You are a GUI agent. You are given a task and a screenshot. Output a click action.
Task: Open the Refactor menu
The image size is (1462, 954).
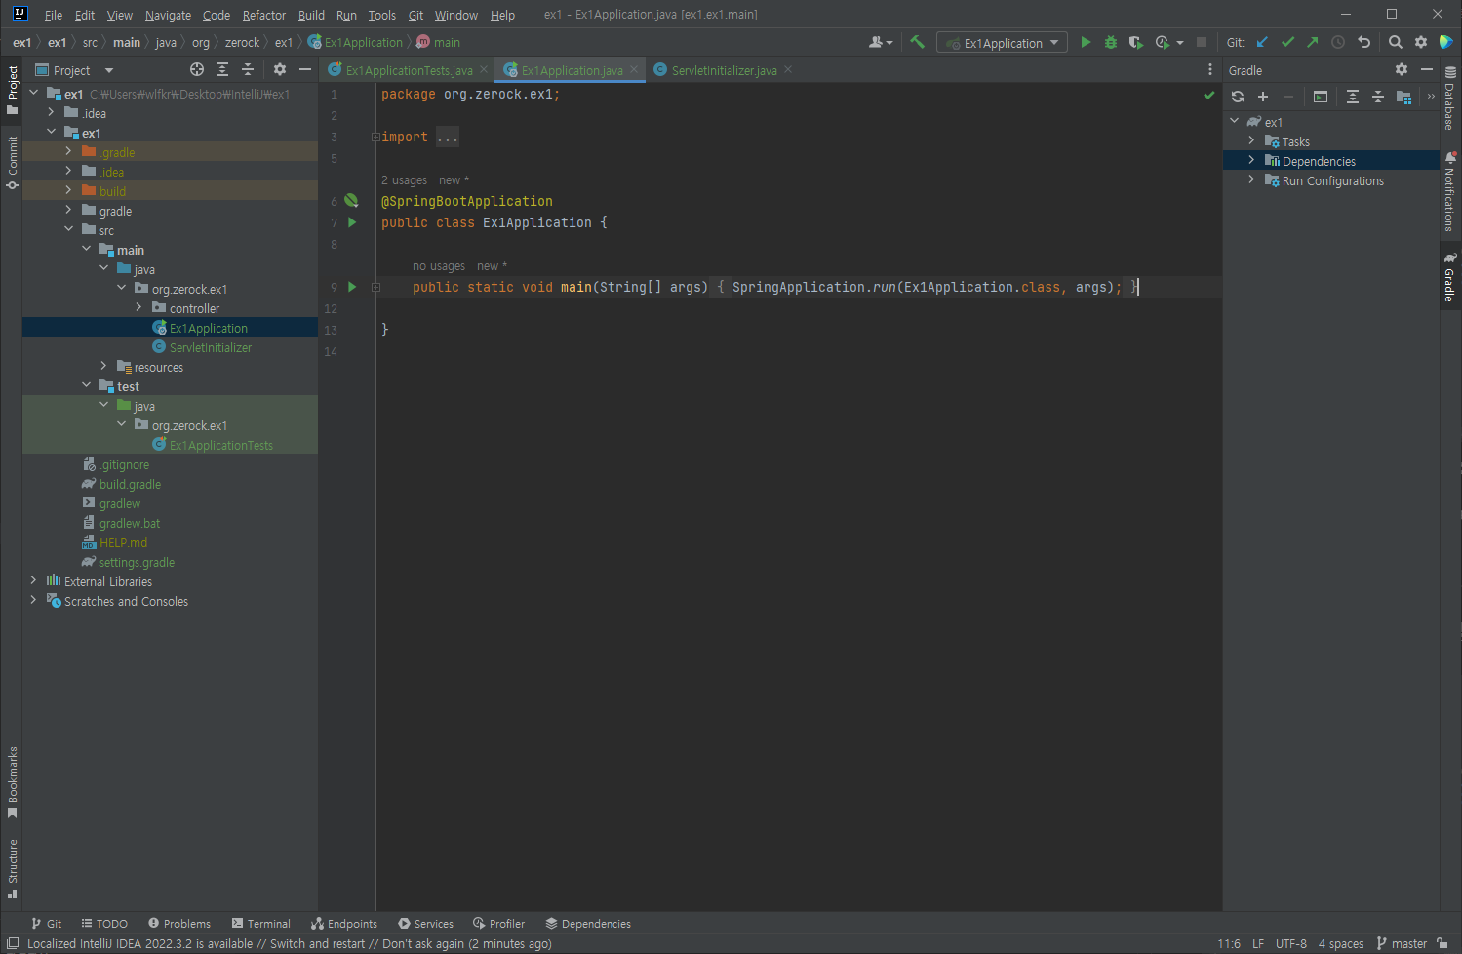click(263, 15)
